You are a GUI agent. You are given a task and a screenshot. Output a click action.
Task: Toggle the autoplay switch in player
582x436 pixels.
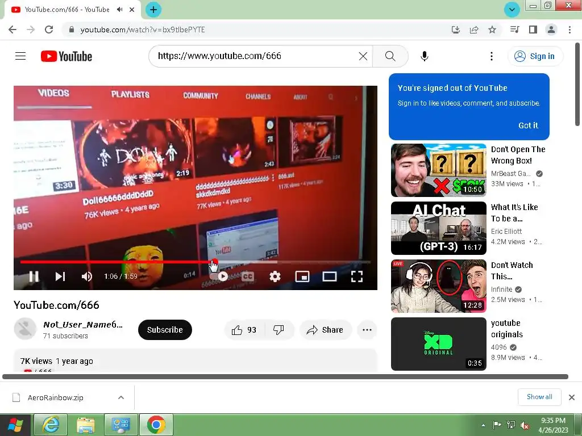pyautogui.click(x=219, y=276)
